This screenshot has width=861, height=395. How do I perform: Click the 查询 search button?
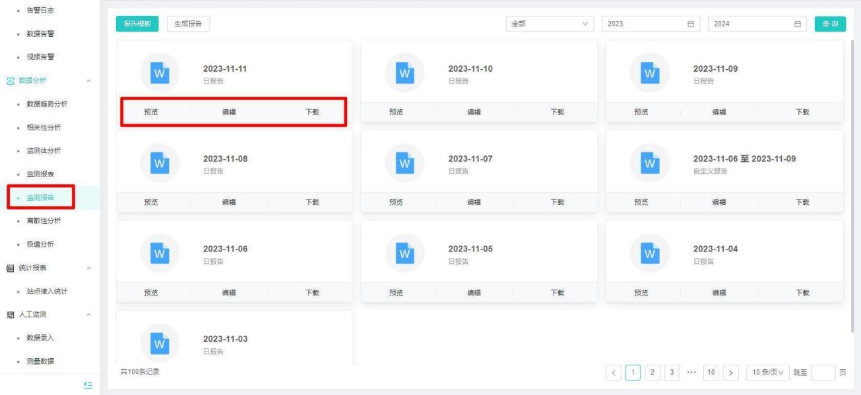pyautogui.click(x=830, y=24)
